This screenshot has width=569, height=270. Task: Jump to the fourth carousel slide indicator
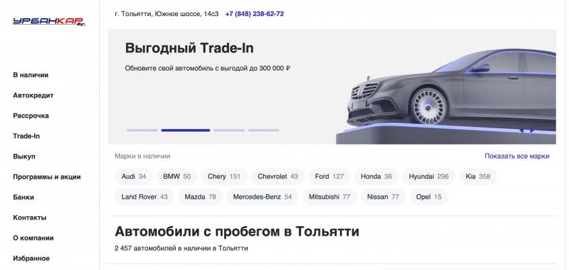[263, 130]
